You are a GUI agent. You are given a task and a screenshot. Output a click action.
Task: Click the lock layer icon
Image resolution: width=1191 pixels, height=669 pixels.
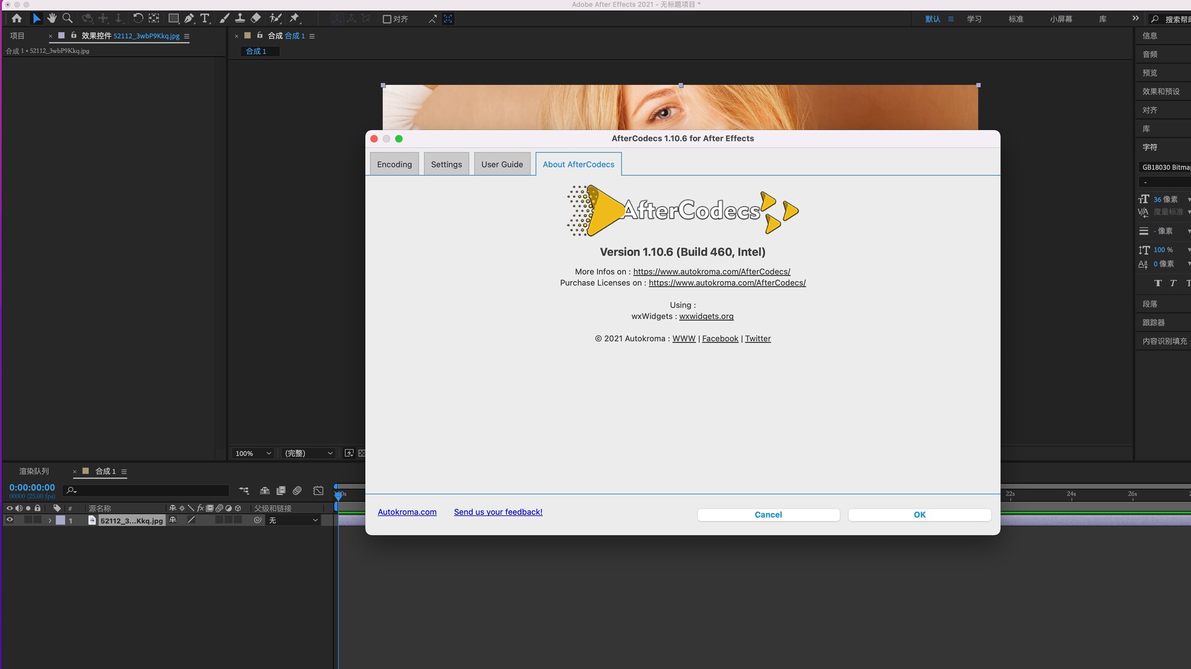coord(37,507)
